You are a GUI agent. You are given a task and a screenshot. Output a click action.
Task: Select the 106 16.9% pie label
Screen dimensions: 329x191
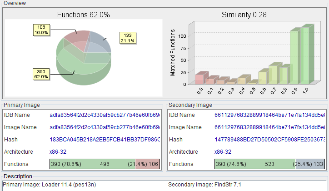(x=41, y=30)
